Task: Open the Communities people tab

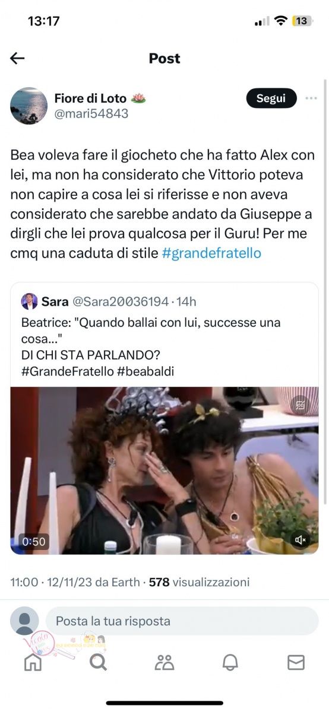Action: point(164,662)
